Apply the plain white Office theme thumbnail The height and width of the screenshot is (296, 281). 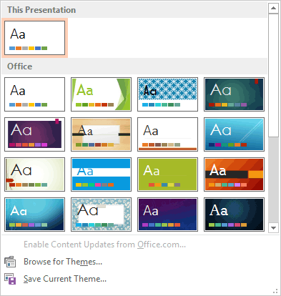point(34,94)
